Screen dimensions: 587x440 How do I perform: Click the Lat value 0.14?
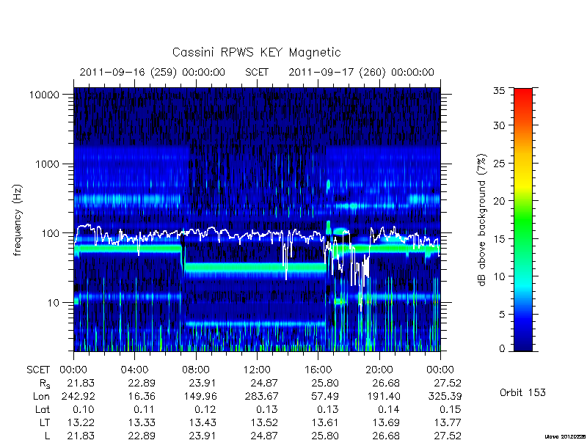(390, 410)
